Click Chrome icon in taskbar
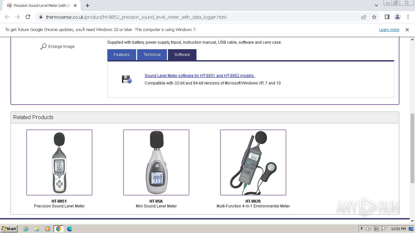The image size is (415, 233). pyautogui.click(x=59, y=229)
